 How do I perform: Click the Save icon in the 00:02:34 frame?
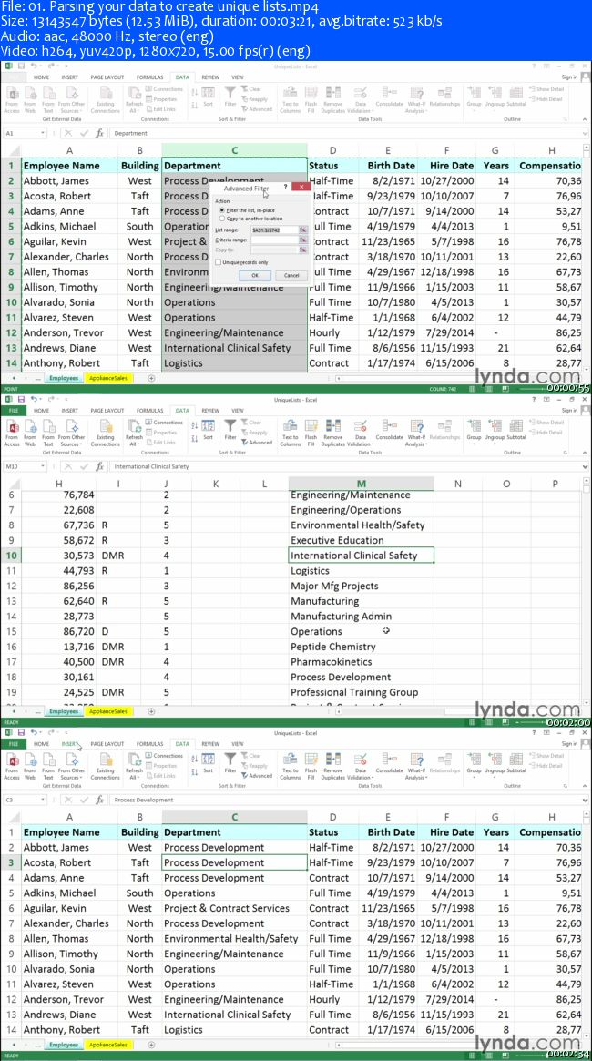[21, 732]
